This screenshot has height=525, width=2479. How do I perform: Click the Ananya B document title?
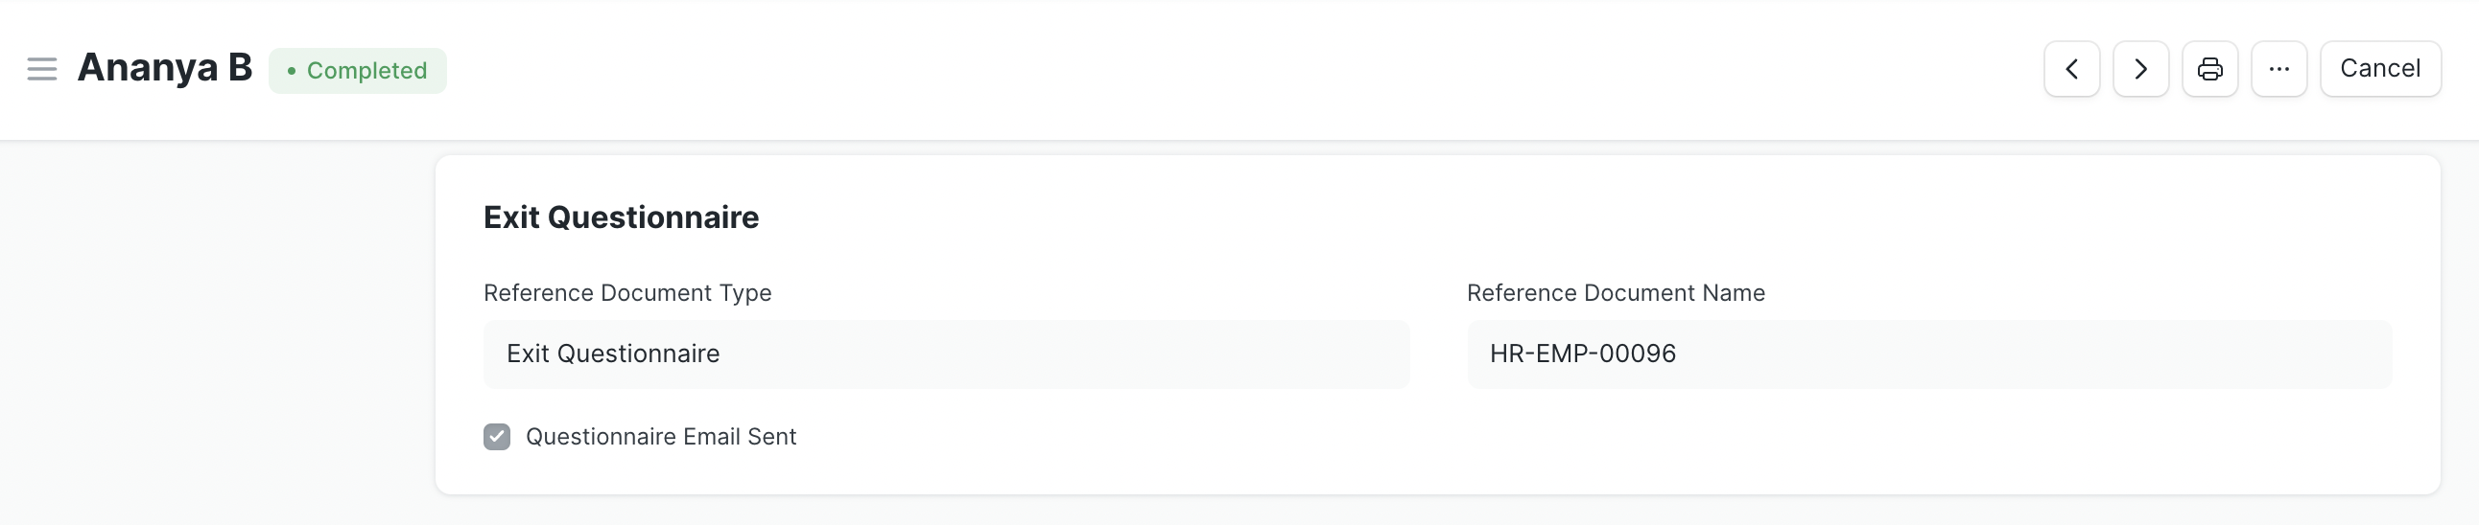pyautogui.click(x=165, y=68)
